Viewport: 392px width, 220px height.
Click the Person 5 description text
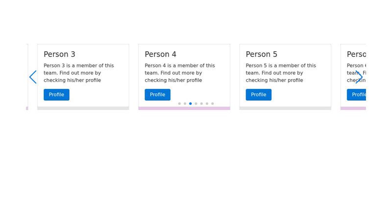(280, 73)
